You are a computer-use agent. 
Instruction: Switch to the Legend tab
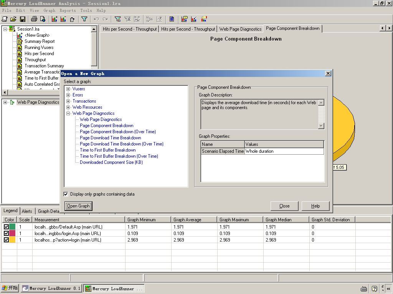coord(10,211)
